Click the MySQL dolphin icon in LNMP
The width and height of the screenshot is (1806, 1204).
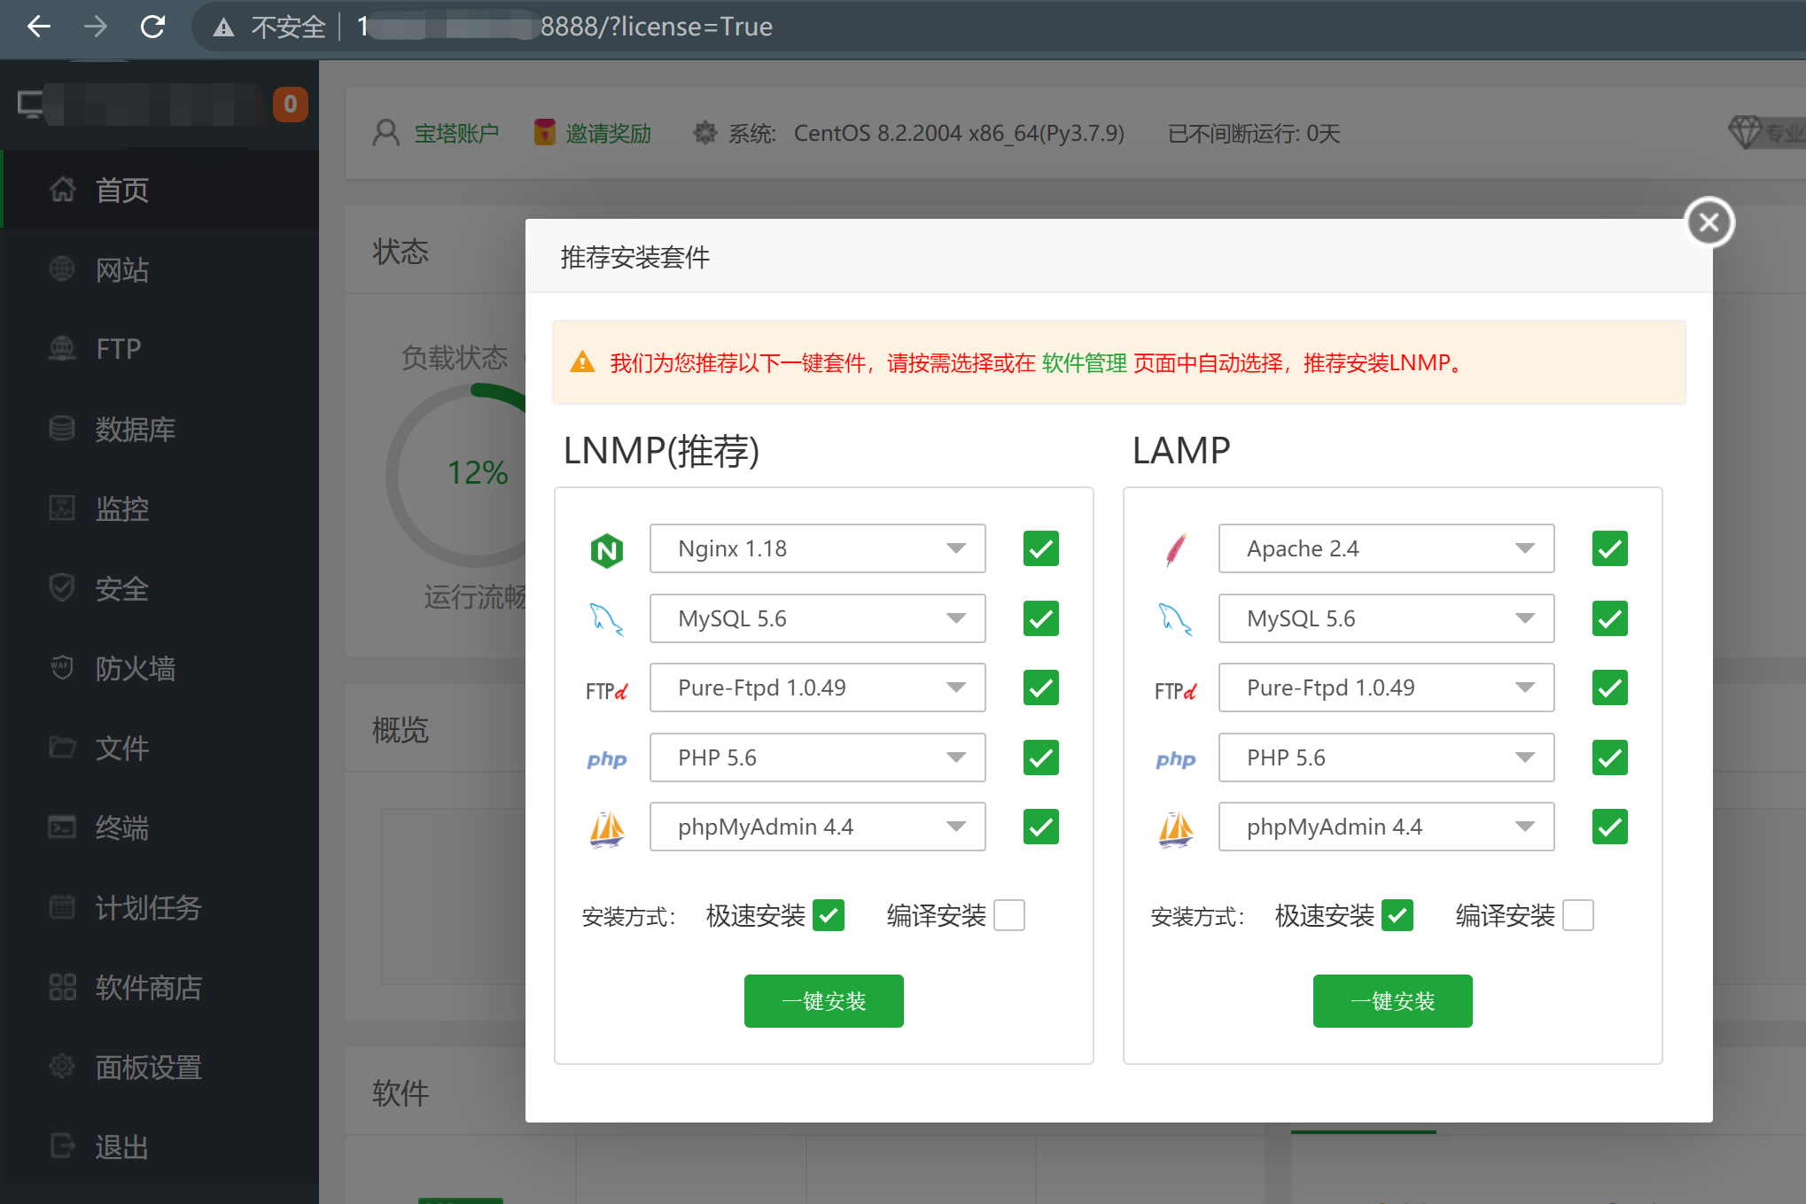(x=607, y=619)
